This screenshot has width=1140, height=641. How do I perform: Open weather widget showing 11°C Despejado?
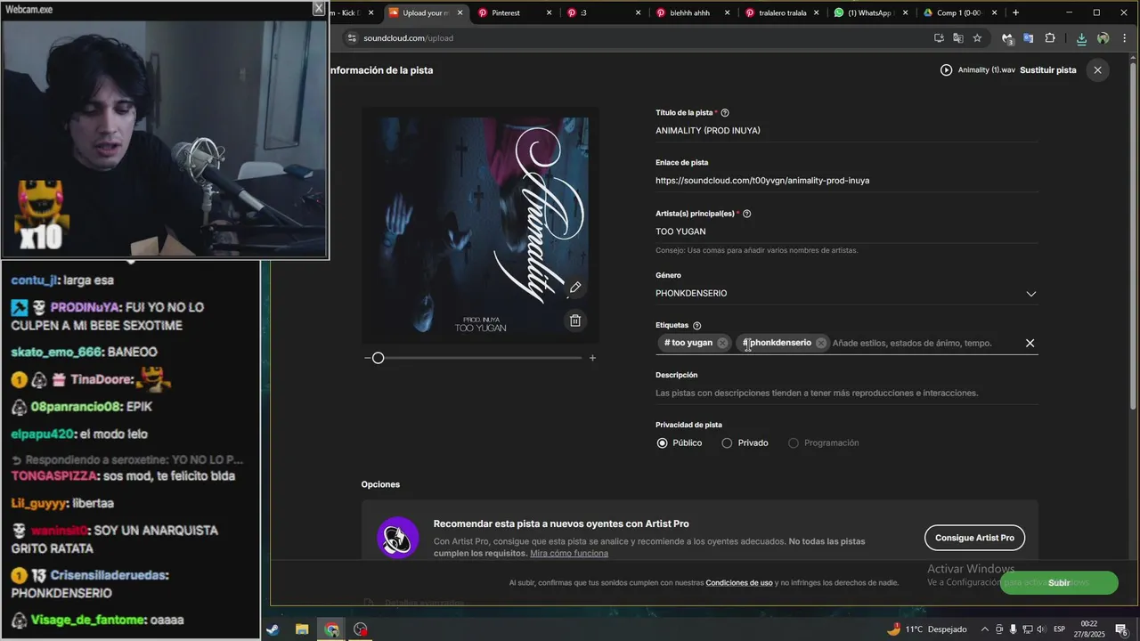pyautogui.click(x=926, y=629)
